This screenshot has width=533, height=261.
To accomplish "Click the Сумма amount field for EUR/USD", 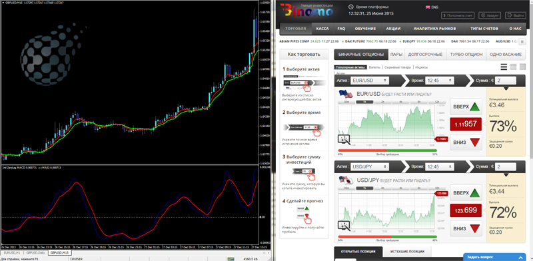I will 506,81.
